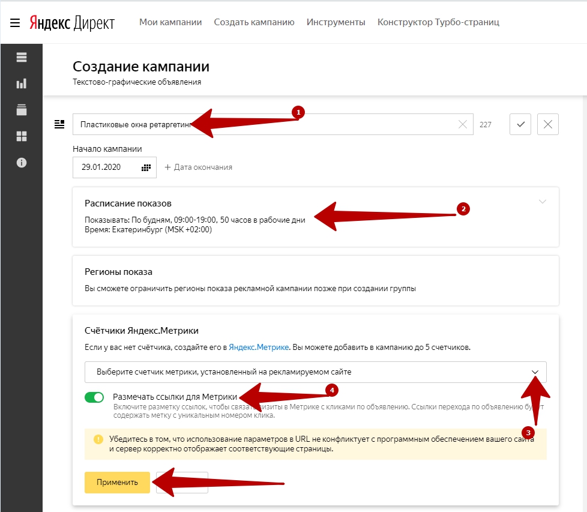Add an end date via Дата окончания
The height and width of the screenshot is (512, 587).
click(199, 167)
